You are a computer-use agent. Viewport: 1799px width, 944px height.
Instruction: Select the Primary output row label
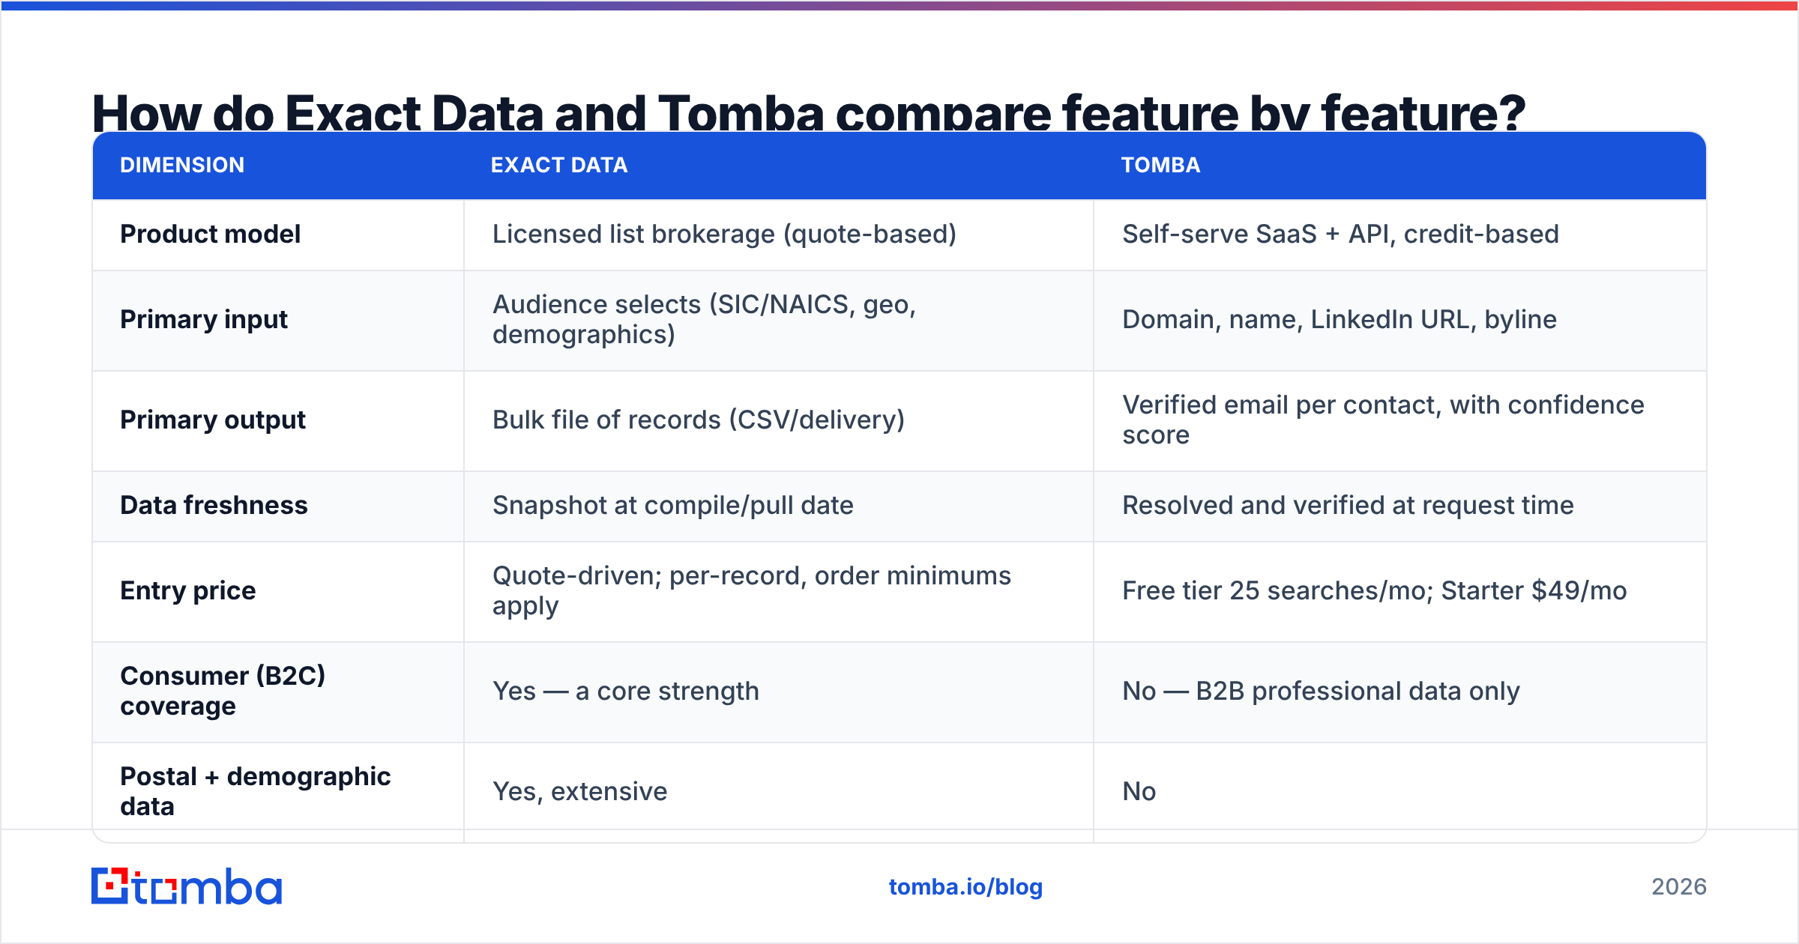coord(213,420)
